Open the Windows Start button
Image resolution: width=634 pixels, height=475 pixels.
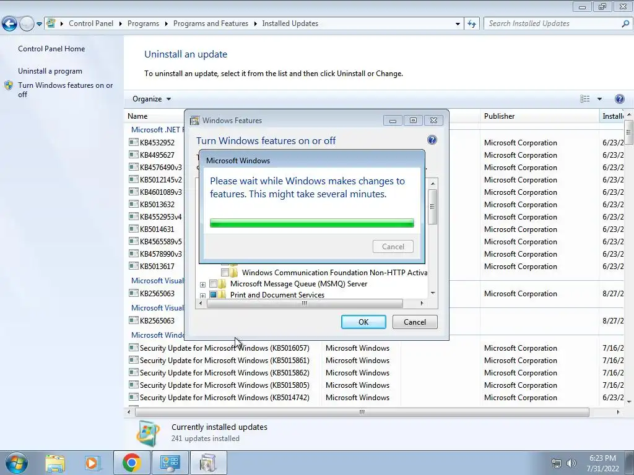click(x=17, y=463)
